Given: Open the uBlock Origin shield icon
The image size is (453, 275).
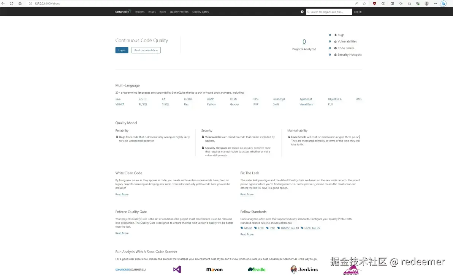Looking at the screenshot, I should click(x=374, y=3).
